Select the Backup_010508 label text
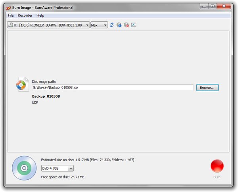 coord(46,96)
